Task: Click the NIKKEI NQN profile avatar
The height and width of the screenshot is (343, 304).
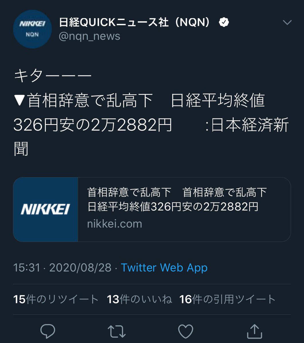Action: click(x=32, y=29)
